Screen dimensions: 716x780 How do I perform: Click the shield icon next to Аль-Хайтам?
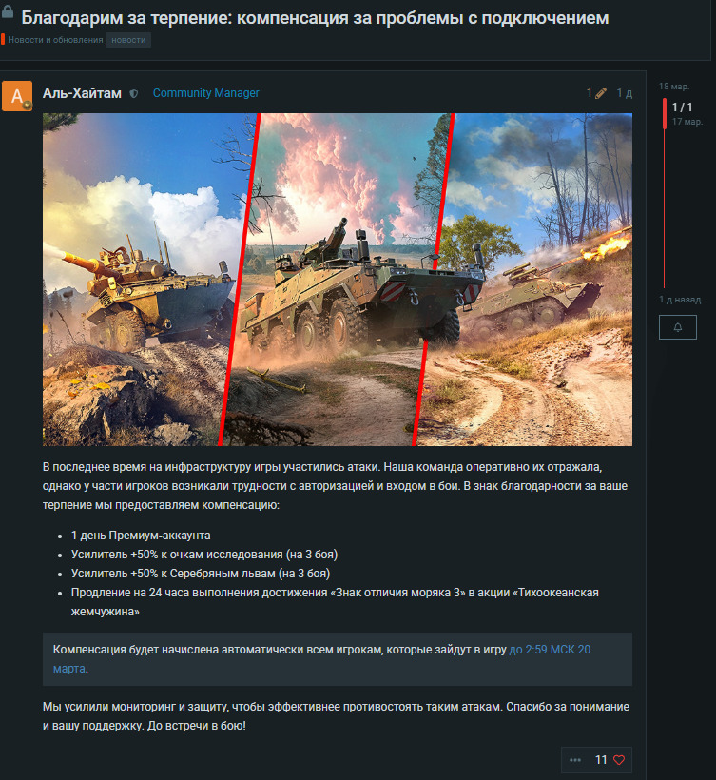pyautogui.click(x=134, y=93)
